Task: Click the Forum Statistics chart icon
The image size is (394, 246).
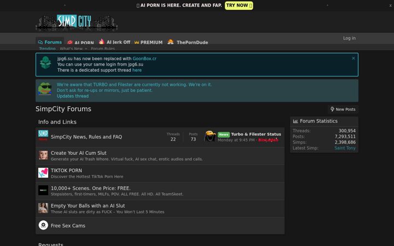Action: click(296, 121)
